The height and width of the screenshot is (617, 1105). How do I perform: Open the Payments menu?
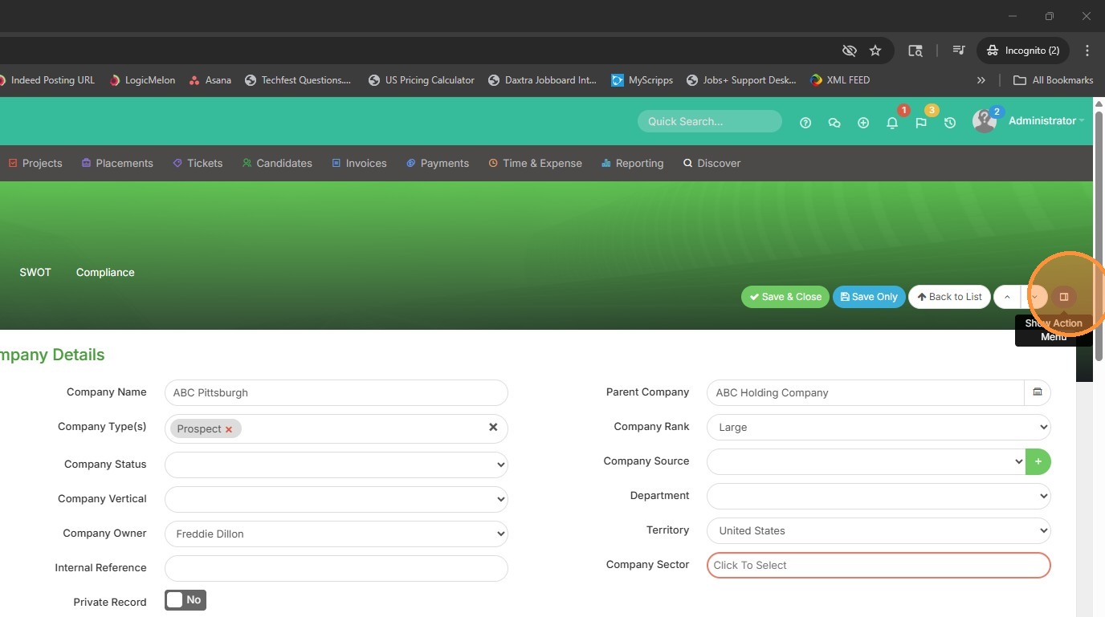point(438,163)
